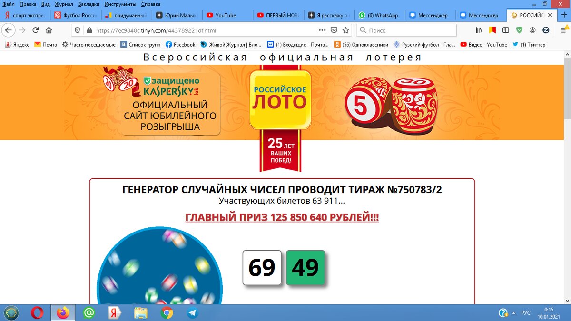The height and width of the screenshot is (321, 571).
Task: Save page to Pocket
Action: point(334,30)
